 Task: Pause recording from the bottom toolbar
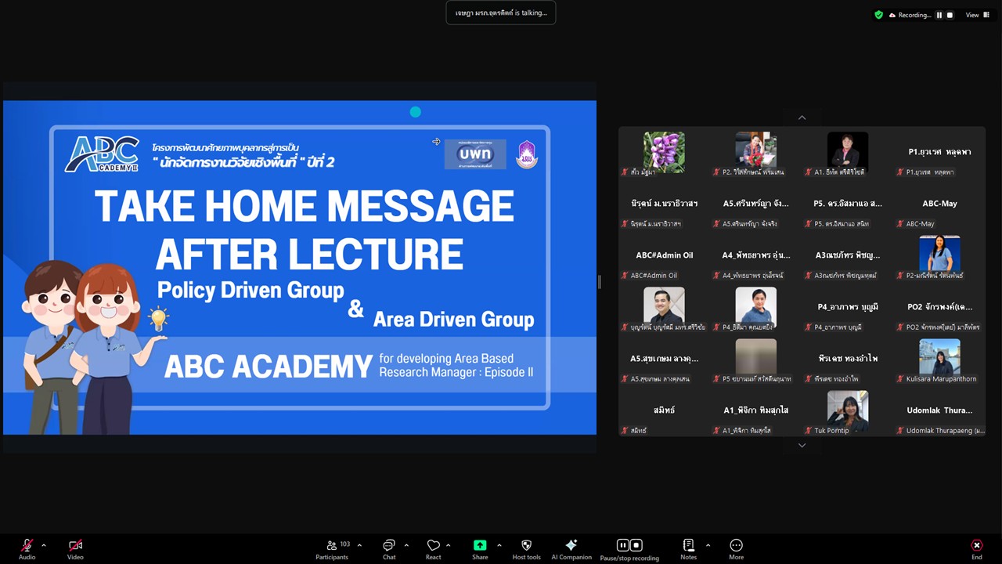[623, 545]
